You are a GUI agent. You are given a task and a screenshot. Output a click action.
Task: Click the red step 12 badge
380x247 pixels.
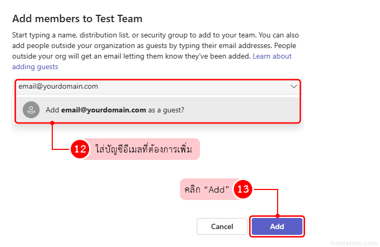tap(80, 149)
